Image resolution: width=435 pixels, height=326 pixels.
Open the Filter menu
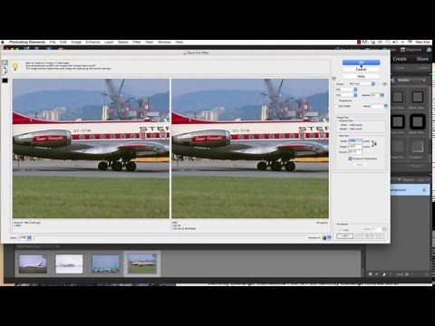137,42
